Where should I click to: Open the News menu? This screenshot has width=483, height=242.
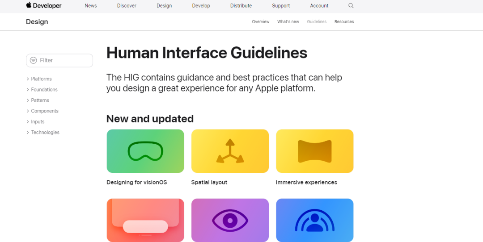point(90,5)
